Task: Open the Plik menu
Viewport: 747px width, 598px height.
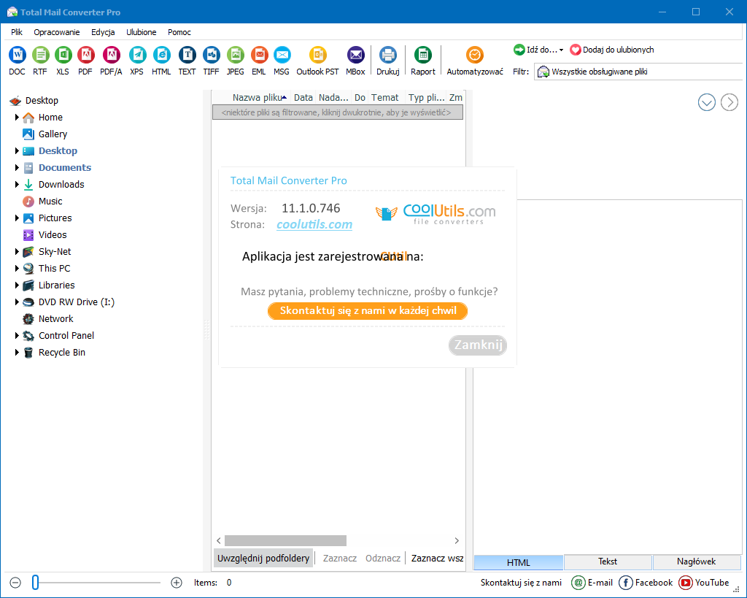Action: coord(17,32)
